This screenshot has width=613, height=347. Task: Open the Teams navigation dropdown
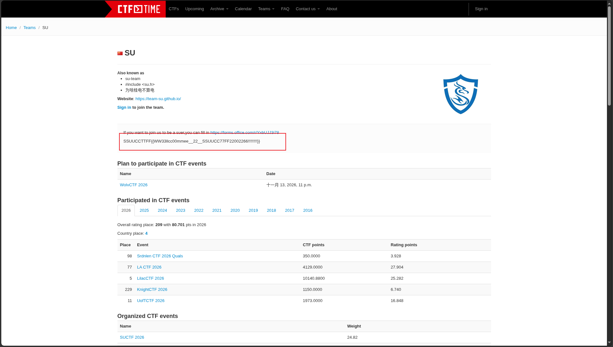pos(266,9)
